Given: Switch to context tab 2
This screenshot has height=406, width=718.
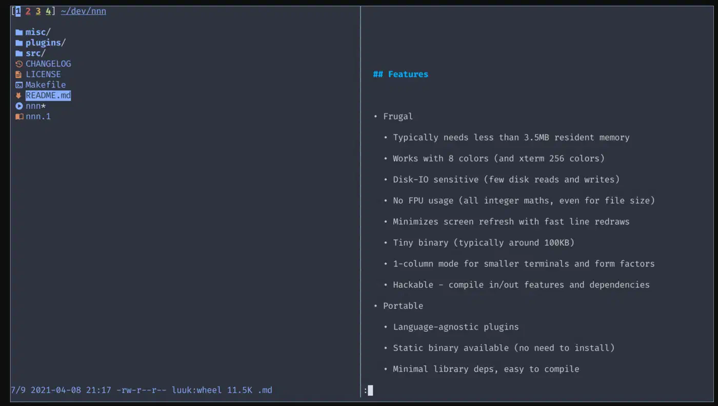Looking at the screenshot, I should coord(28,11).
